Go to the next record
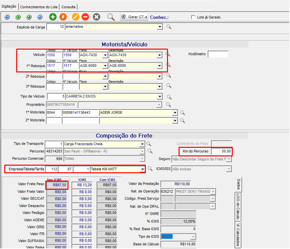Screen dimensions: 290x249 [x=29, y=17]
